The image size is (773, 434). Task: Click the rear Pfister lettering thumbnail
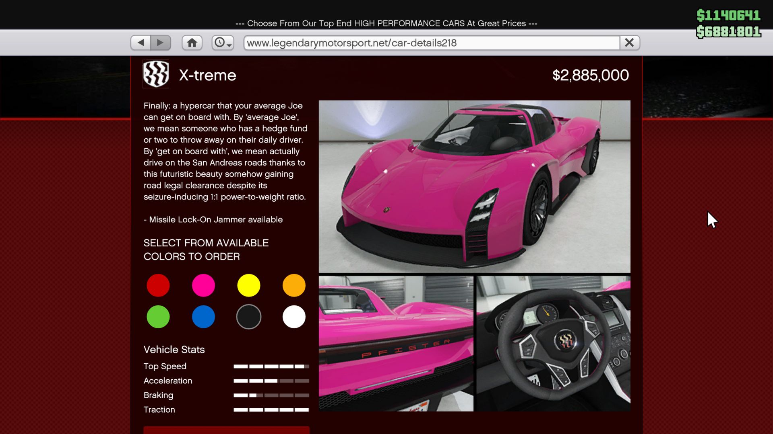396,343
